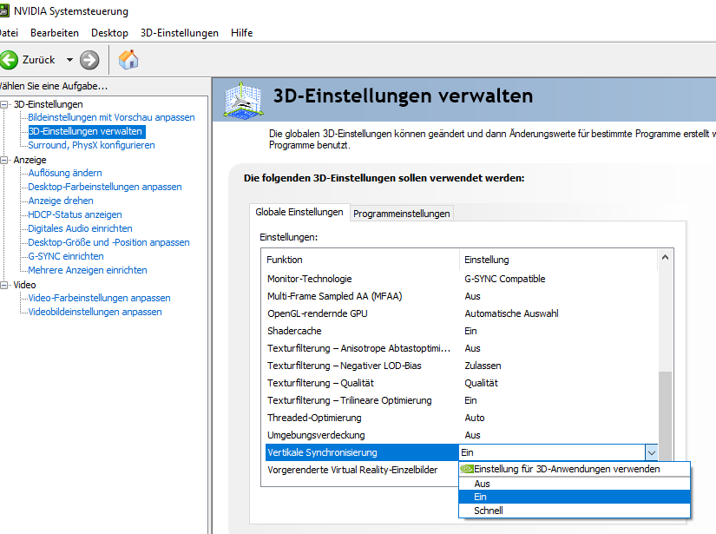
Task: Select the Monitor-Technologie row
Action: coord(461,279)
